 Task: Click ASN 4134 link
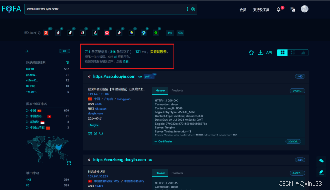click(x=98, y=104)
